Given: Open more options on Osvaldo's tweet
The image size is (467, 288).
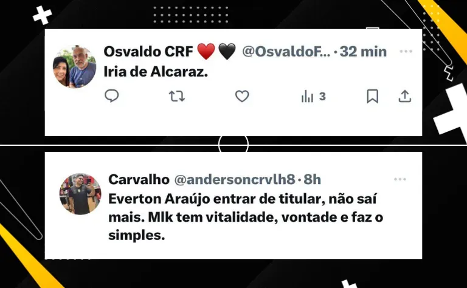Looking at the screenshot, I should coord(406,52).
